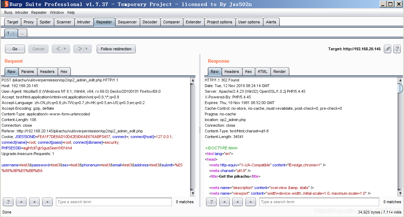Select Request Params view tab
The width and height of the screenshot is (404, 217).
pyautogui.click(x=28, y=72)
